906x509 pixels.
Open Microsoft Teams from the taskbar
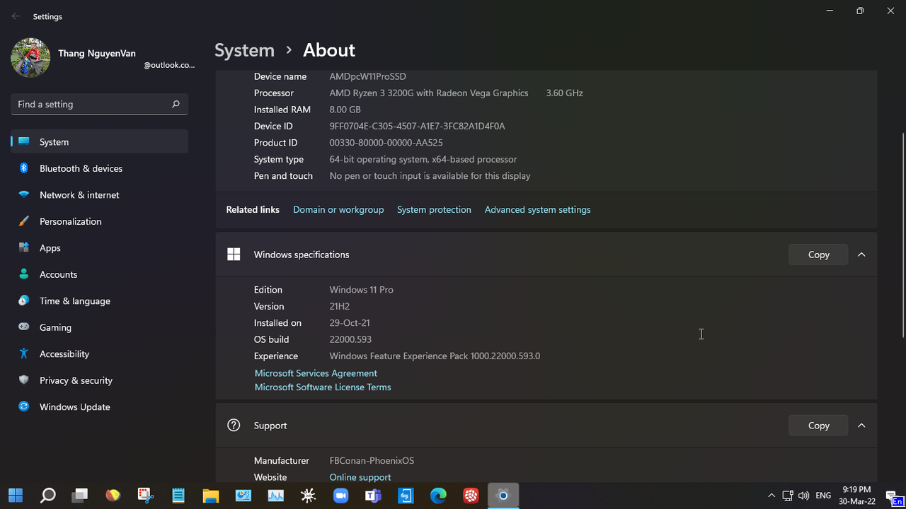373,496
